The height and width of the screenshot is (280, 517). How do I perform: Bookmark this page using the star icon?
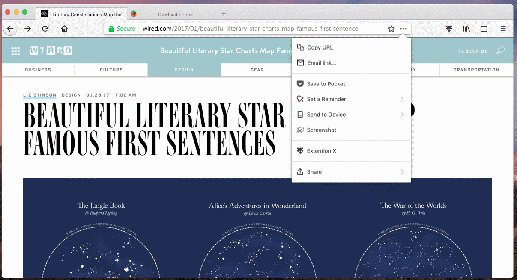391,28
